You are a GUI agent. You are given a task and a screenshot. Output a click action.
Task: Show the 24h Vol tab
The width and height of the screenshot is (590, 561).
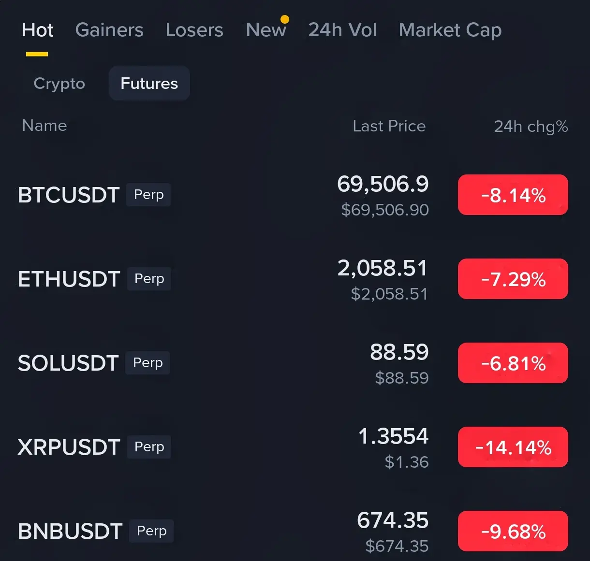pos(342,30)
